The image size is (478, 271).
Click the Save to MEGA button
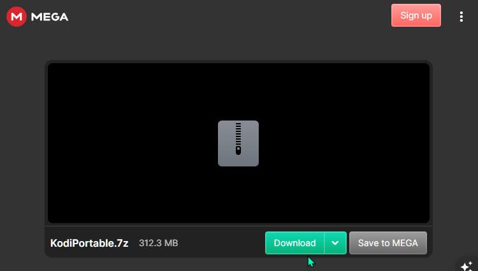[x=388, y=243]
